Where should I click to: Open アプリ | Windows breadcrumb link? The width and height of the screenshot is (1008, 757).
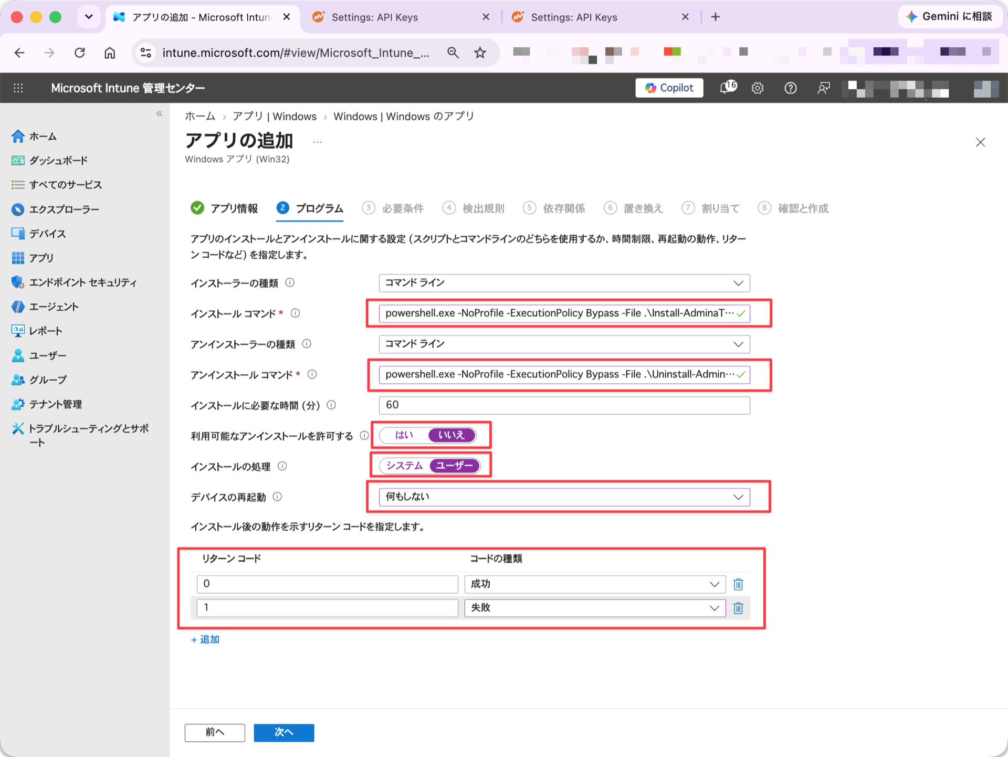point(275,117)
